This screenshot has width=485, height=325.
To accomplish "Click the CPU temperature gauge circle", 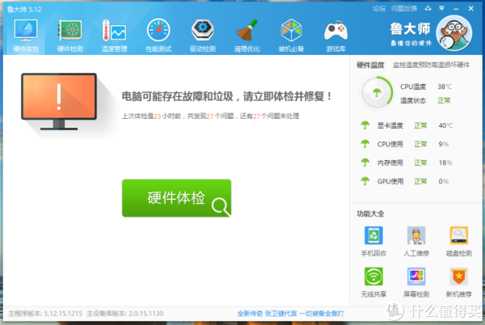I will 377,93.
